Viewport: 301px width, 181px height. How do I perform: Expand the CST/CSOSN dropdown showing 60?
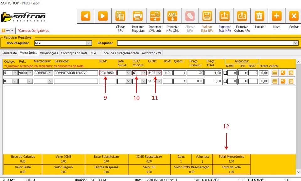point(144,73)
